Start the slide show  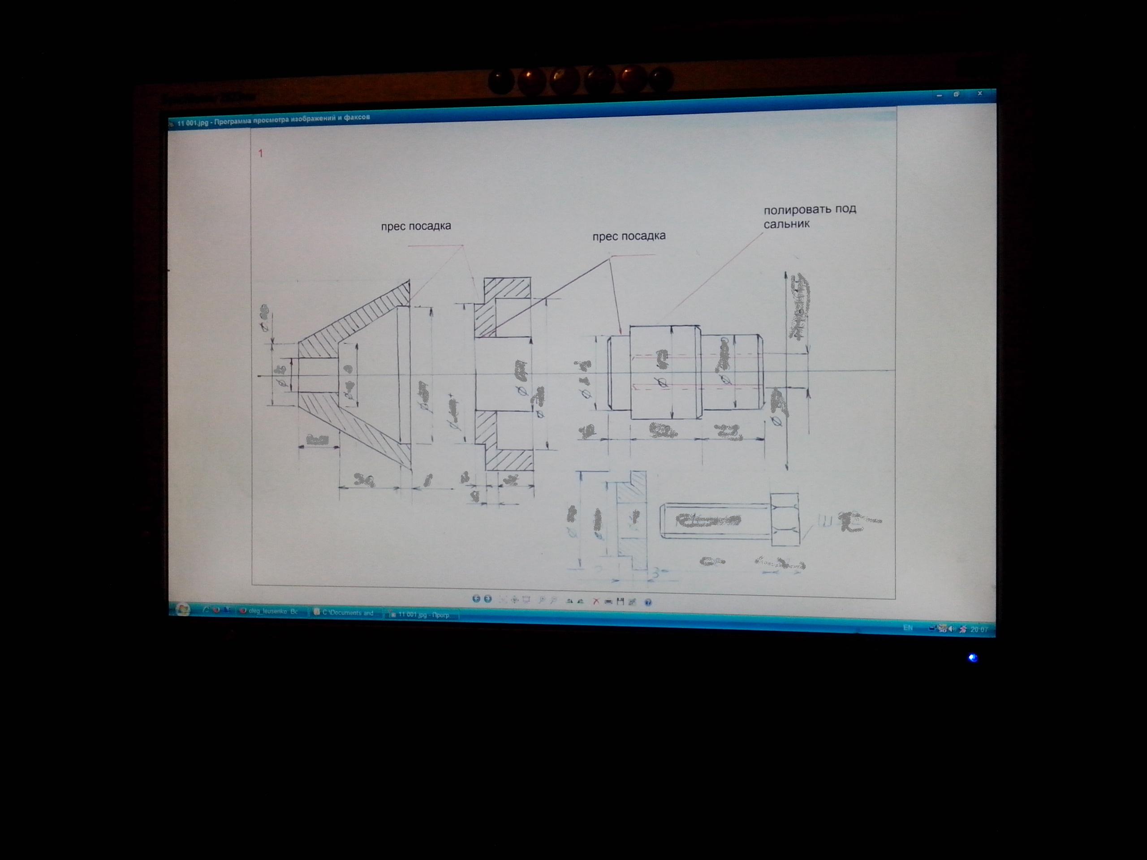point(526,600)
